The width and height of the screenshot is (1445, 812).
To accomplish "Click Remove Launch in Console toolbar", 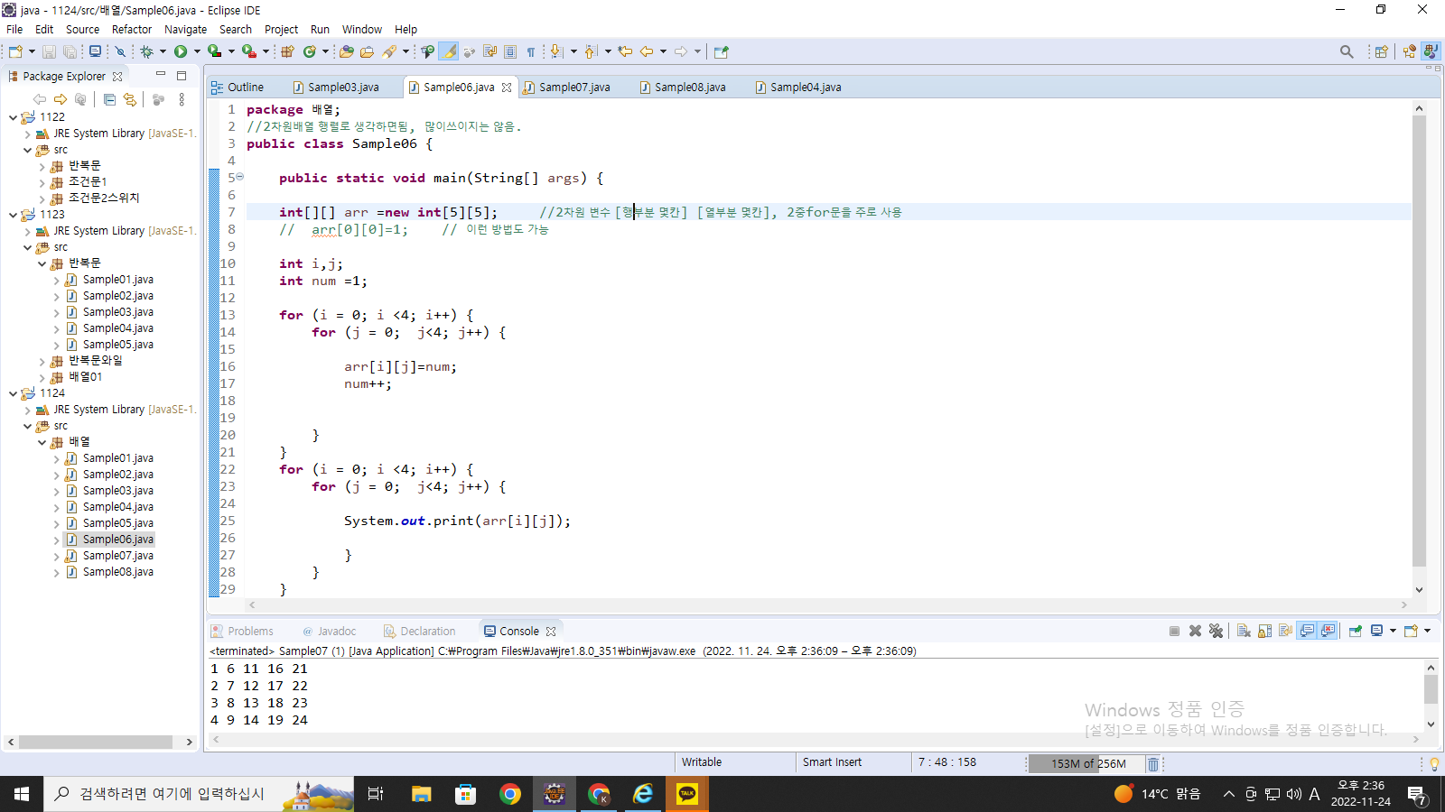I will (x=1195, y=631).
